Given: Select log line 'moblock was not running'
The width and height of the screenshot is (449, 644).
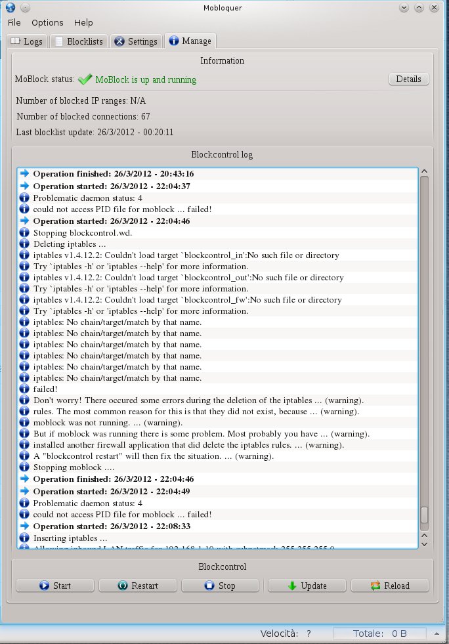Looking at the screenshot, I should coord(218,422).
